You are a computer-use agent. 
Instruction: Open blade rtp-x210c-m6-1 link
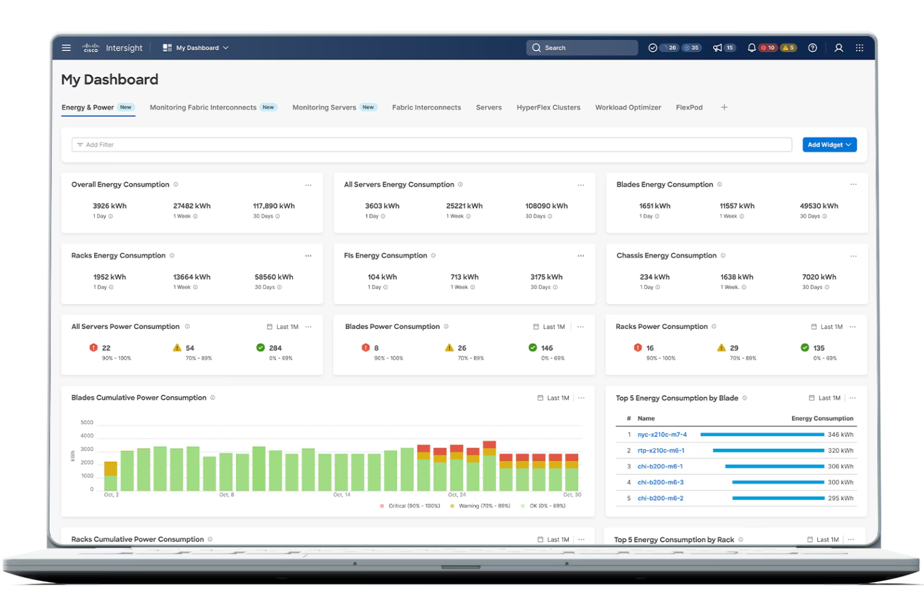tap(661, 451)
